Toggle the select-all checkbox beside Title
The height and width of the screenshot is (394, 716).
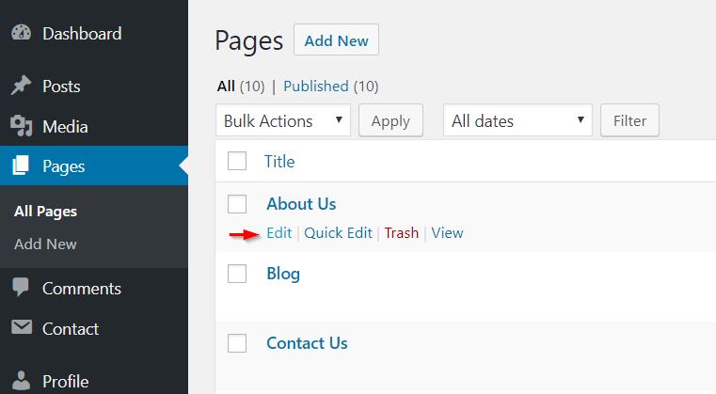[237, 161]
